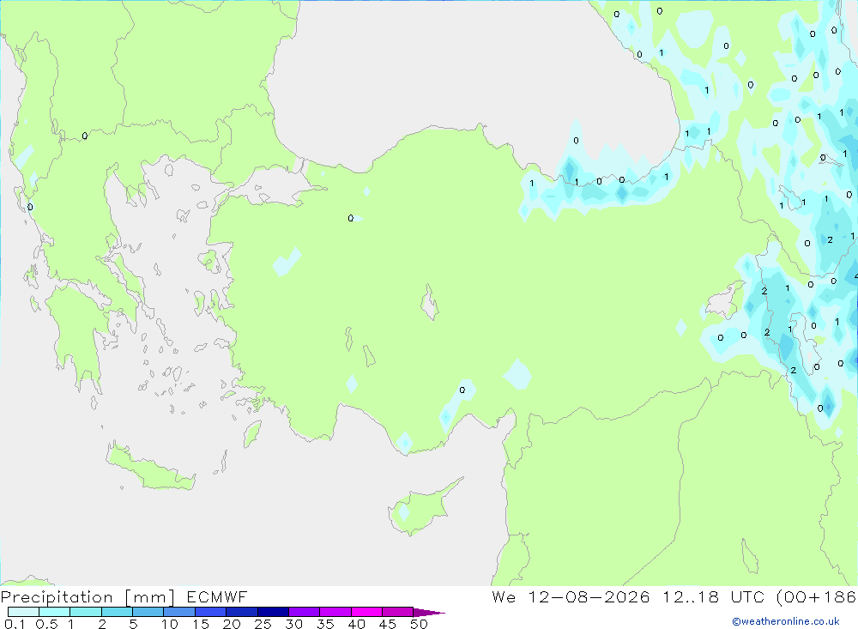Click the '(00+186' forecast offset text

[817, 597]
